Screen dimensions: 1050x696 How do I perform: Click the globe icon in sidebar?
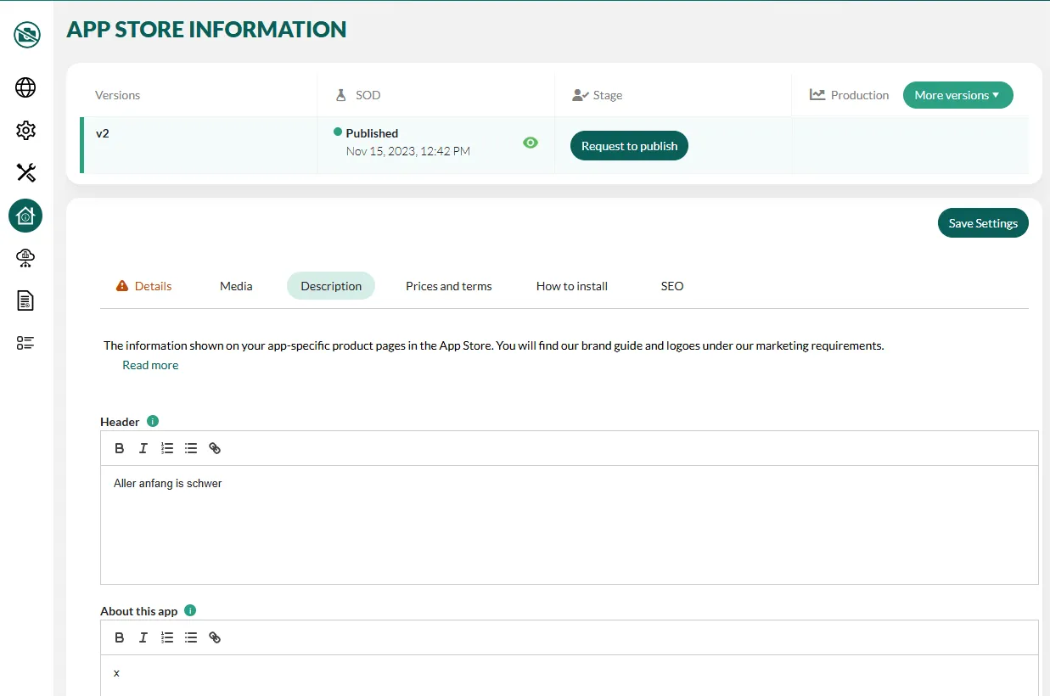[25, 87]
